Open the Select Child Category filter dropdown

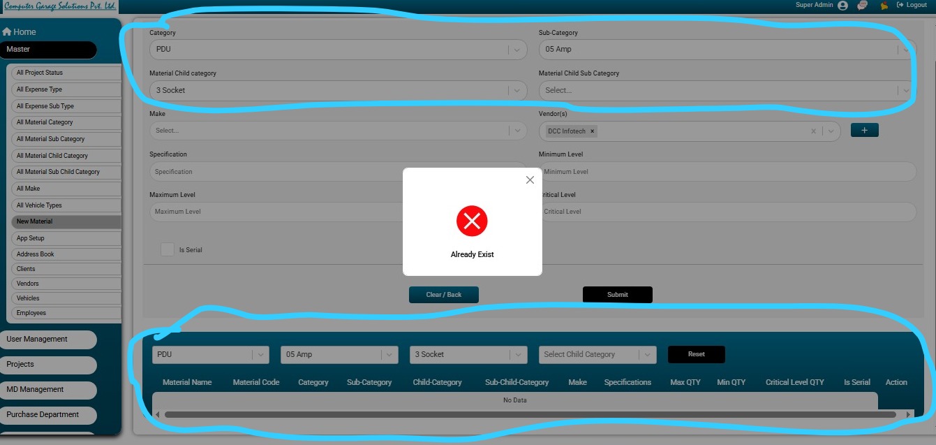[647, 355]
